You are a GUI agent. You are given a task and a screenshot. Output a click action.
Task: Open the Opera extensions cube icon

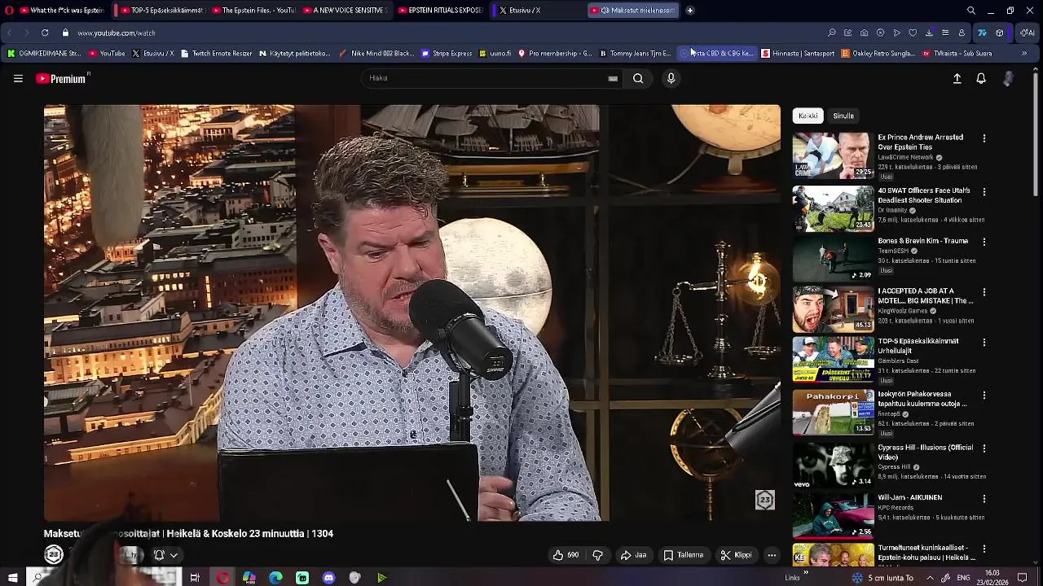click(x=1000, y=33)
